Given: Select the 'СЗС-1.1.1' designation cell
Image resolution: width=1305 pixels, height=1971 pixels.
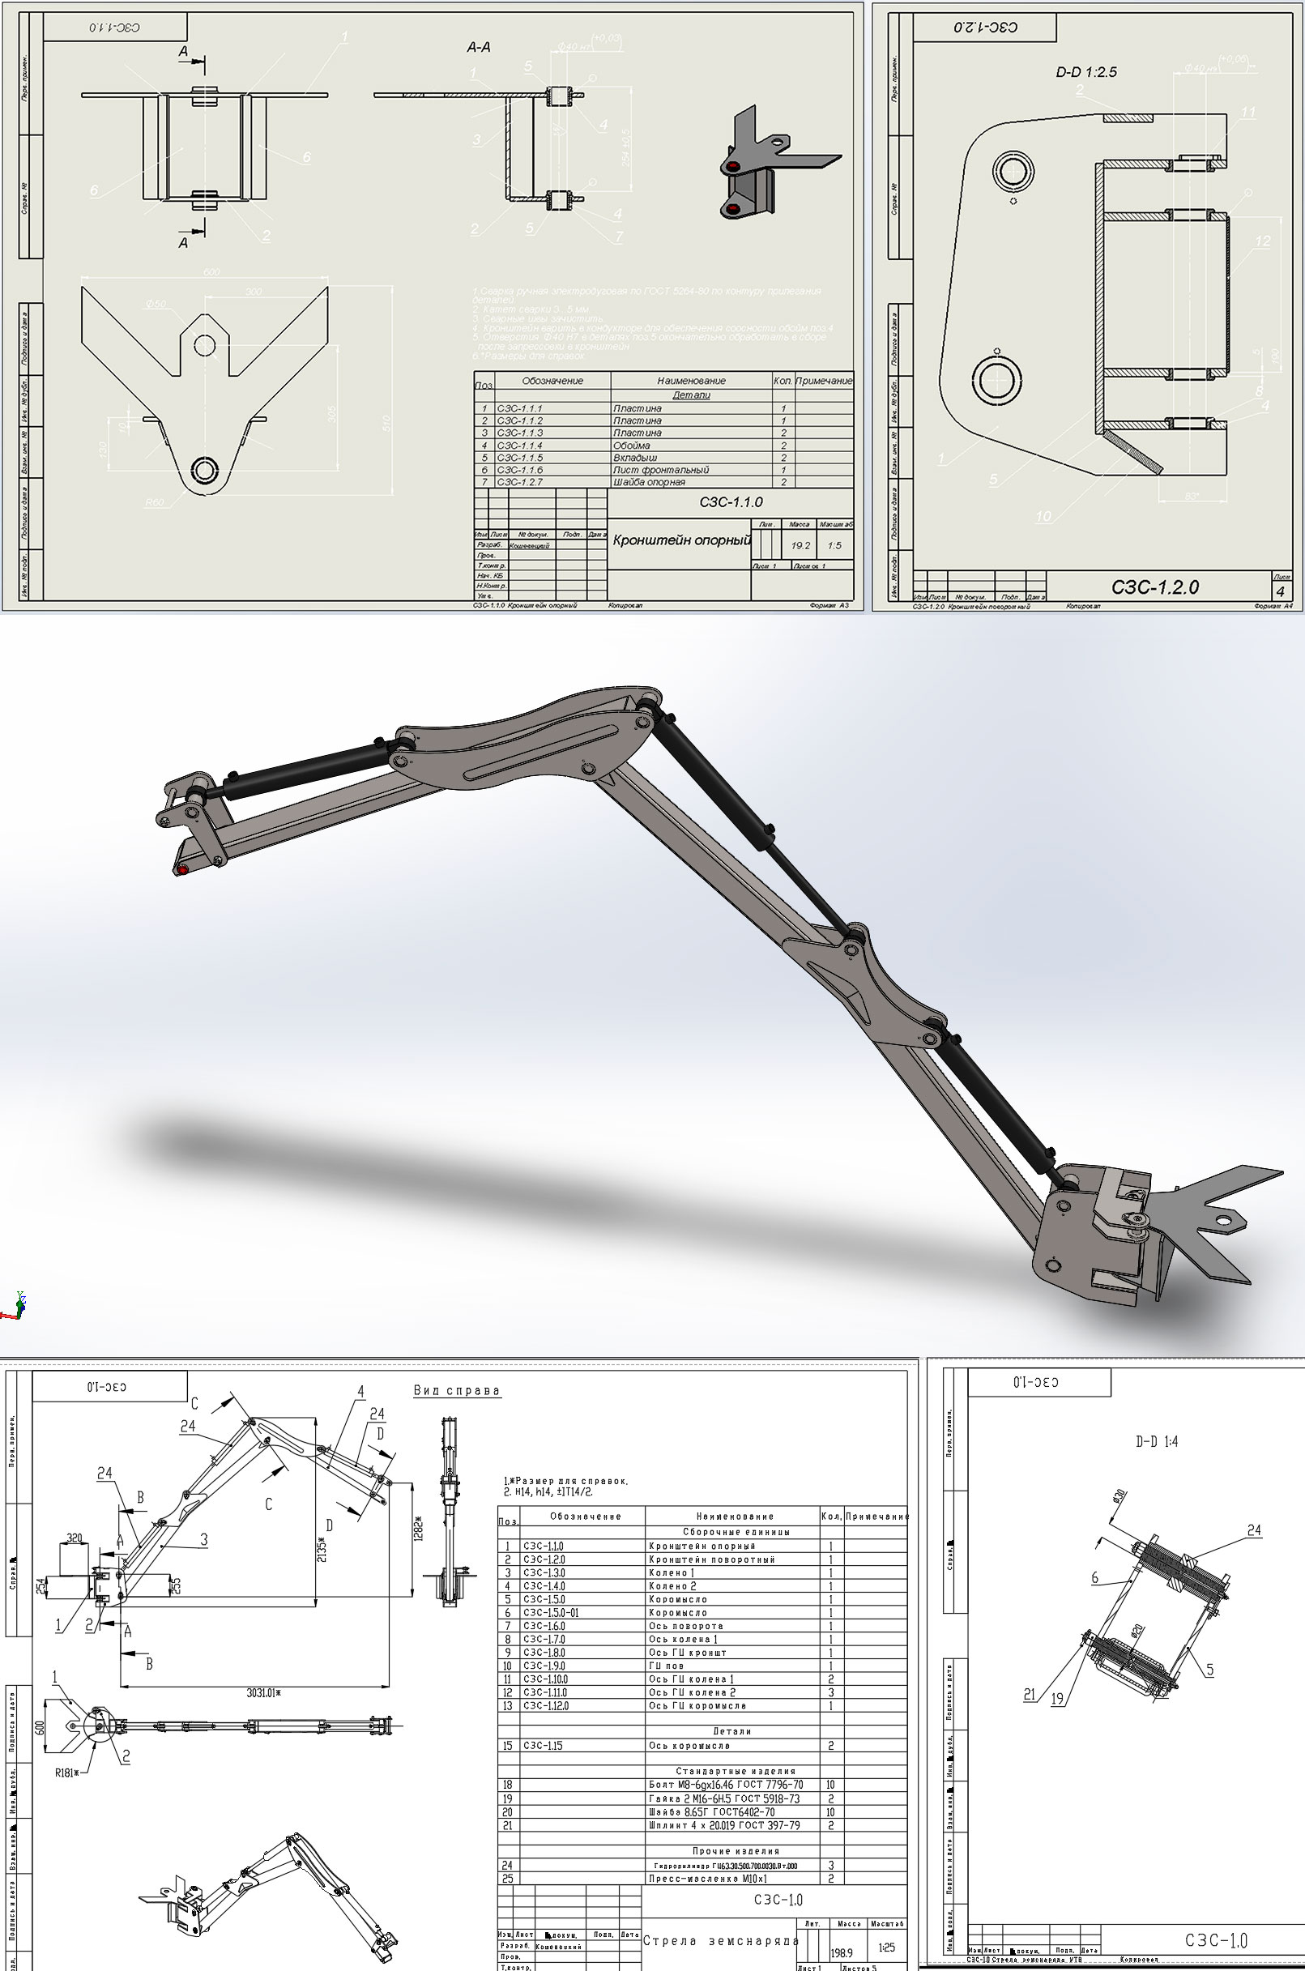Looking at the screenshot, I should [x=553, y=408].
